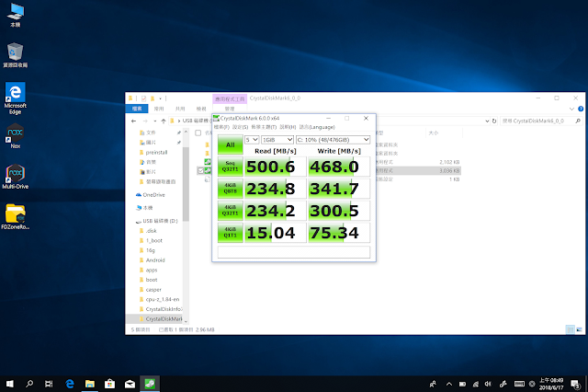The image size is (588, 392).
Task: Switch Explorer to large icons view
Action: pos(579,329)
